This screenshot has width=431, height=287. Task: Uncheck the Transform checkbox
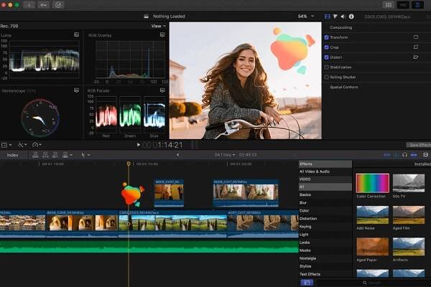point(327,37)
